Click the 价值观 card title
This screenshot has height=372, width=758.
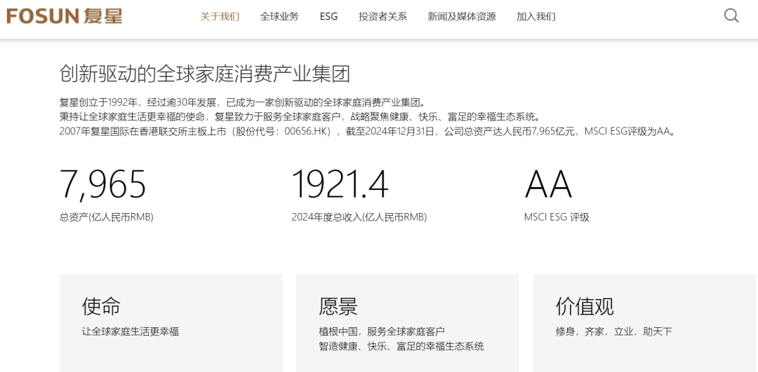tap(585, 305)
